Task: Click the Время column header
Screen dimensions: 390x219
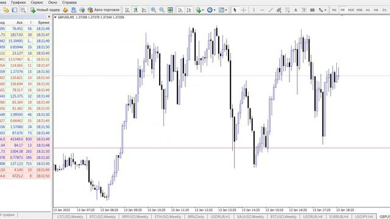Action: click(x=44, y=23)
